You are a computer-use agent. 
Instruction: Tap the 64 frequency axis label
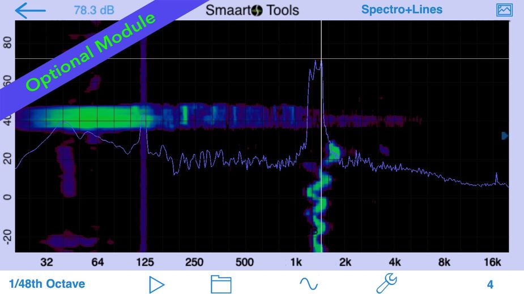point(97,262)
